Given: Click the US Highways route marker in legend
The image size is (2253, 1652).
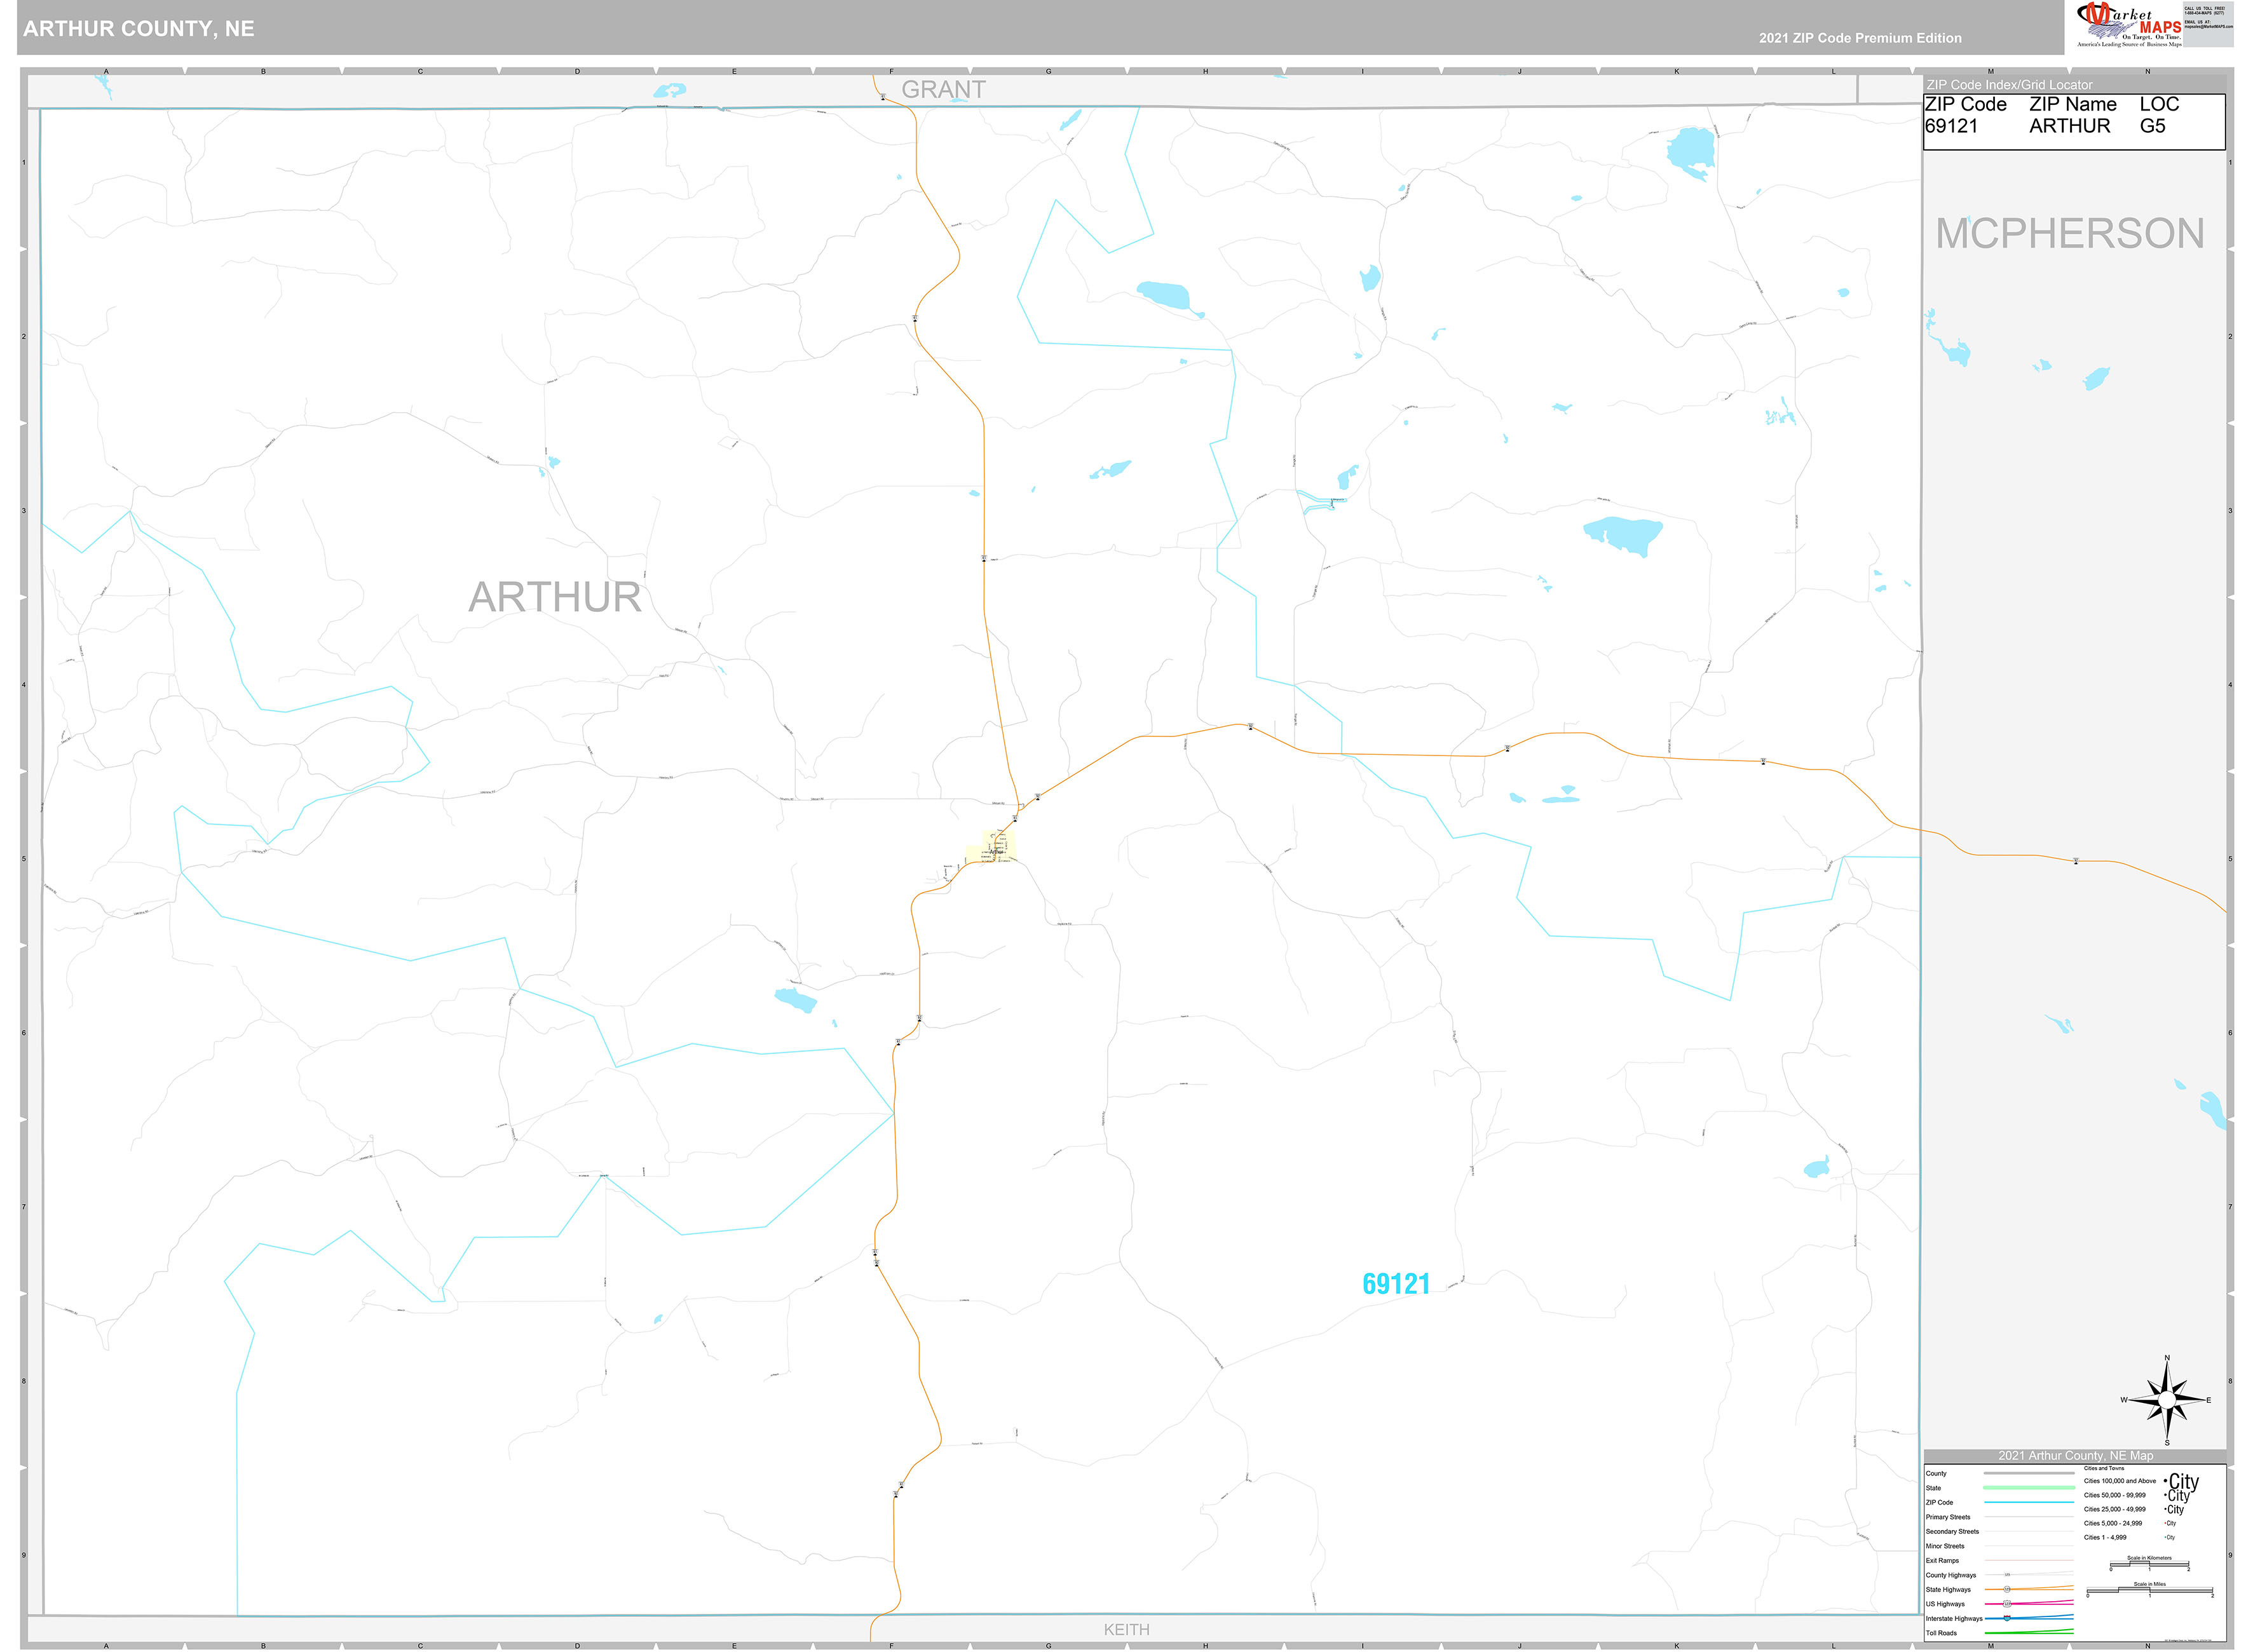Looking at the screenshot, I should pyautogui.click(x=2008, y=1604).
